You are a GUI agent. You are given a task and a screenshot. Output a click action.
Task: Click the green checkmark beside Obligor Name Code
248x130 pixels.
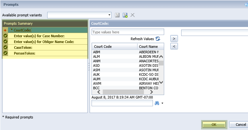pos(5,41)
